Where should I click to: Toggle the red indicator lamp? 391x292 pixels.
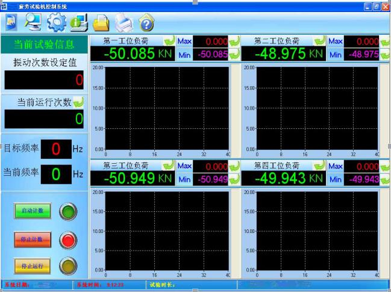click(68, 240)
